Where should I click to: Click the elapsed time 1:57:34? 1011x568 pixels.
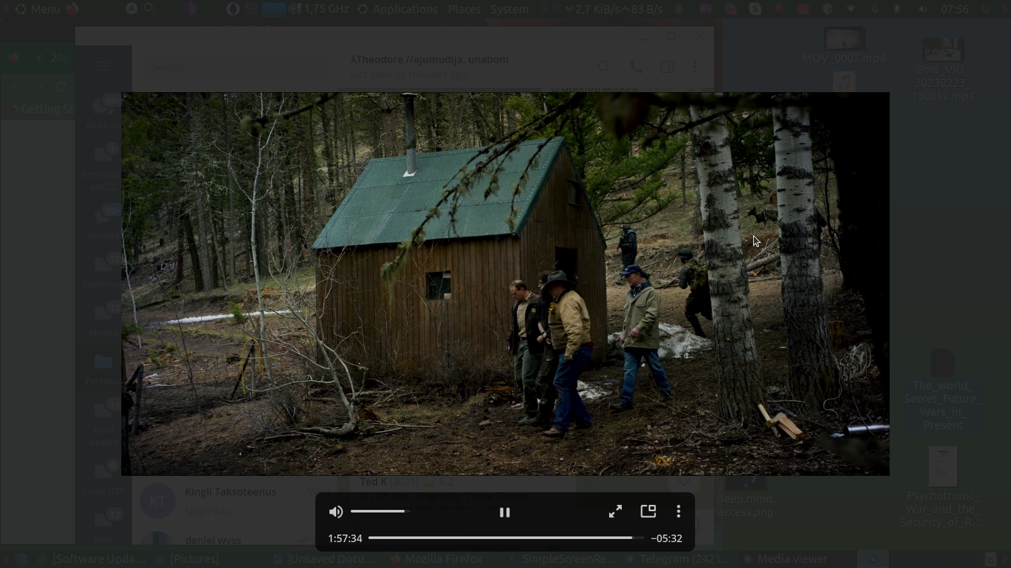pos(345,538)
